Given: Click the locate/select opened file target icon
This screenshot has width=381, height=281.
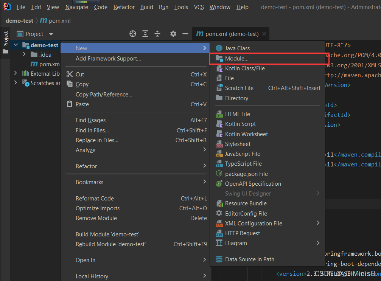Looking at the screenshot, I should (x=133, y=34).
